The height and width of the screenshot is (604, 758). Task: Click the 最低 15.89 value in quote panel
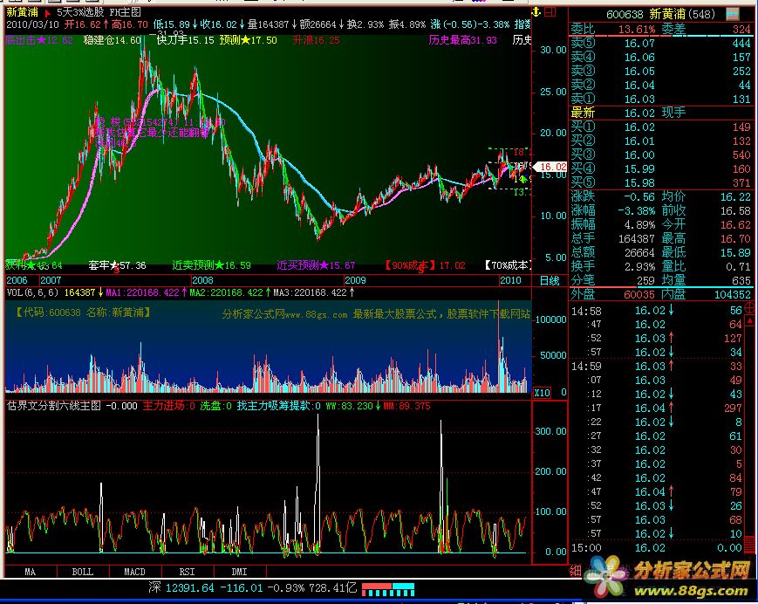click(x=736, y=253)
